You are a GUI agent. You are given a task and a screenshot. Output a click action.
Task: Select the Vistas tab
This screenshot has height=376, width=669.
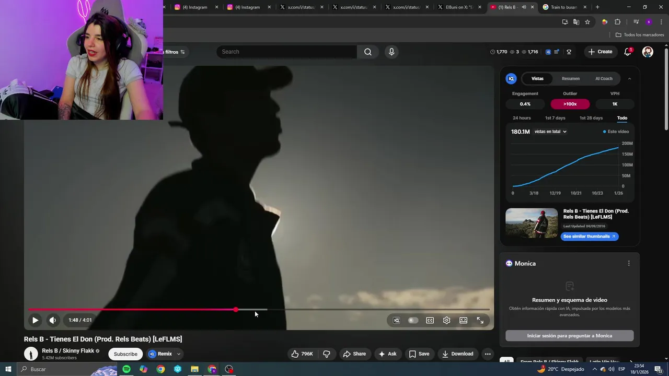click(537, 78)
